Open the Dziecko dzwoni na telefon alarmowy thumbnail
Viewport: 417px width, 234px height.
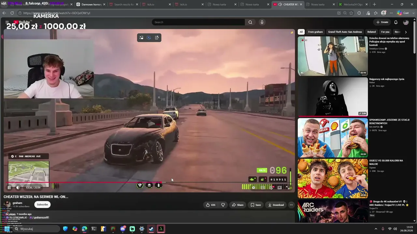333,56
